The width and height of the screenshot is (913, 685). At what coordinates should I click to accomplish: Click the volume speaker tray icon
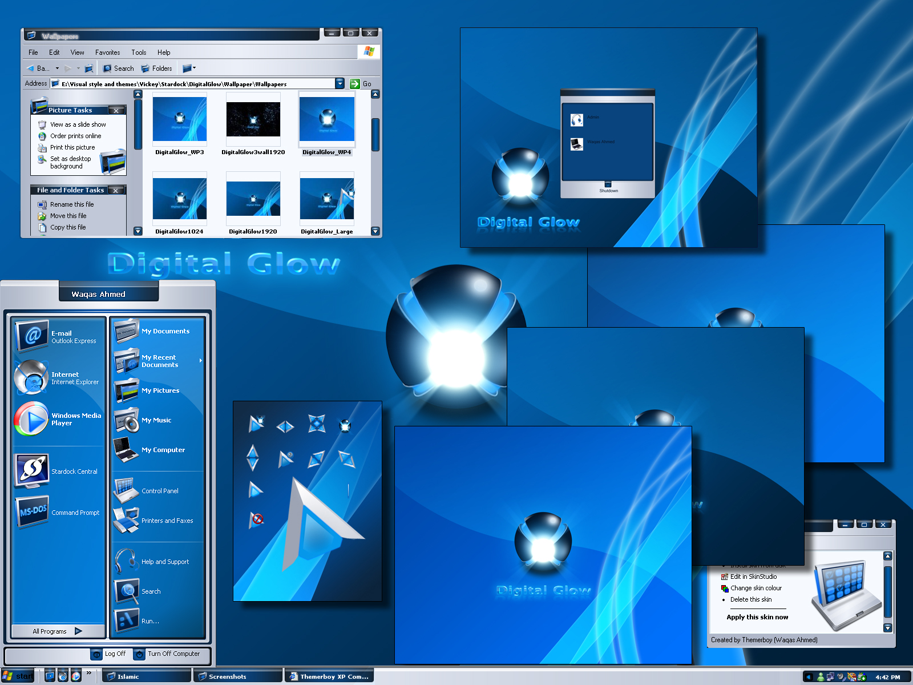pyautogui.click(x=841, y=677)
